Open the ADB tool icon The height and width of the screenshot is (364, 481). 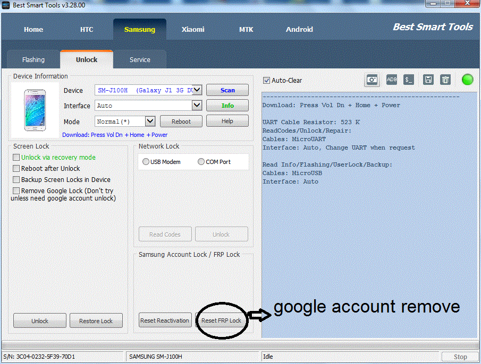pos(391,80)
